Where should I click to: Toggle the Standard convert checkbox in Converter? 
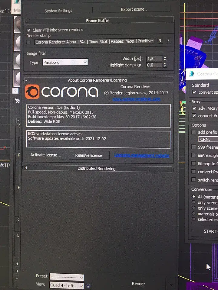(194, 92)
